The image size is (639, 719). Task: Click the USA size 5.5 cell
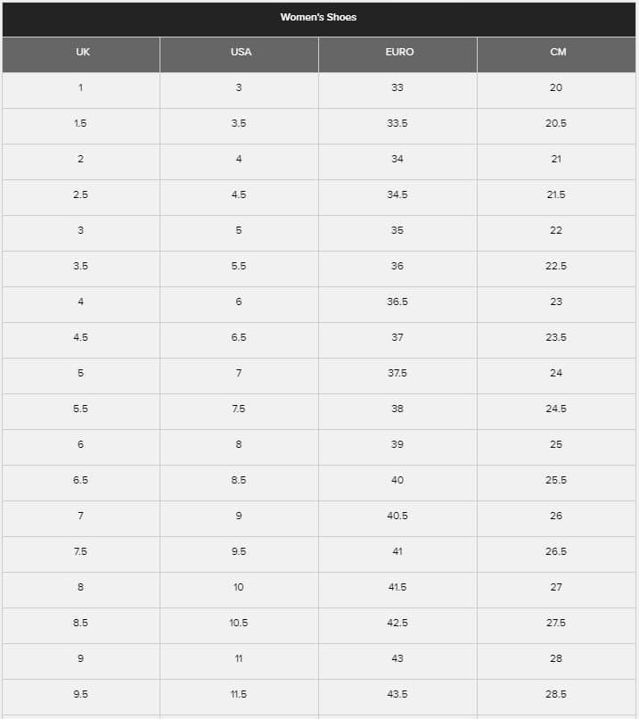coord(239,266)
